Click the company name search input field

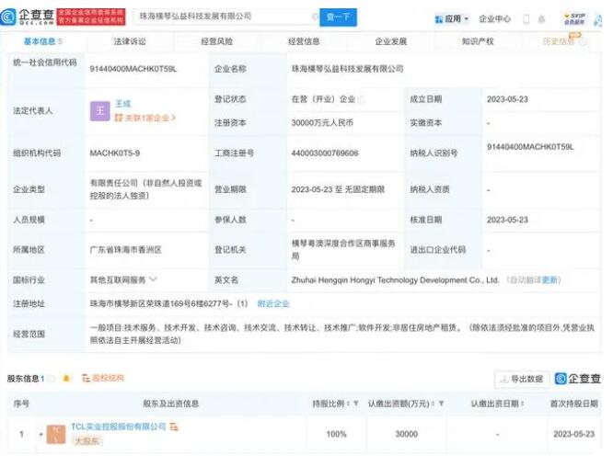[x=224, y=17]
